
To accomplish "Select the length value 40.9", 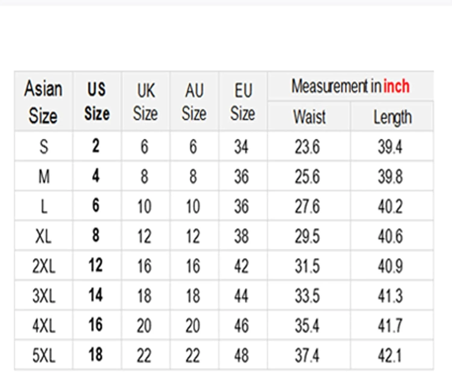I will [x=390, y=266].
